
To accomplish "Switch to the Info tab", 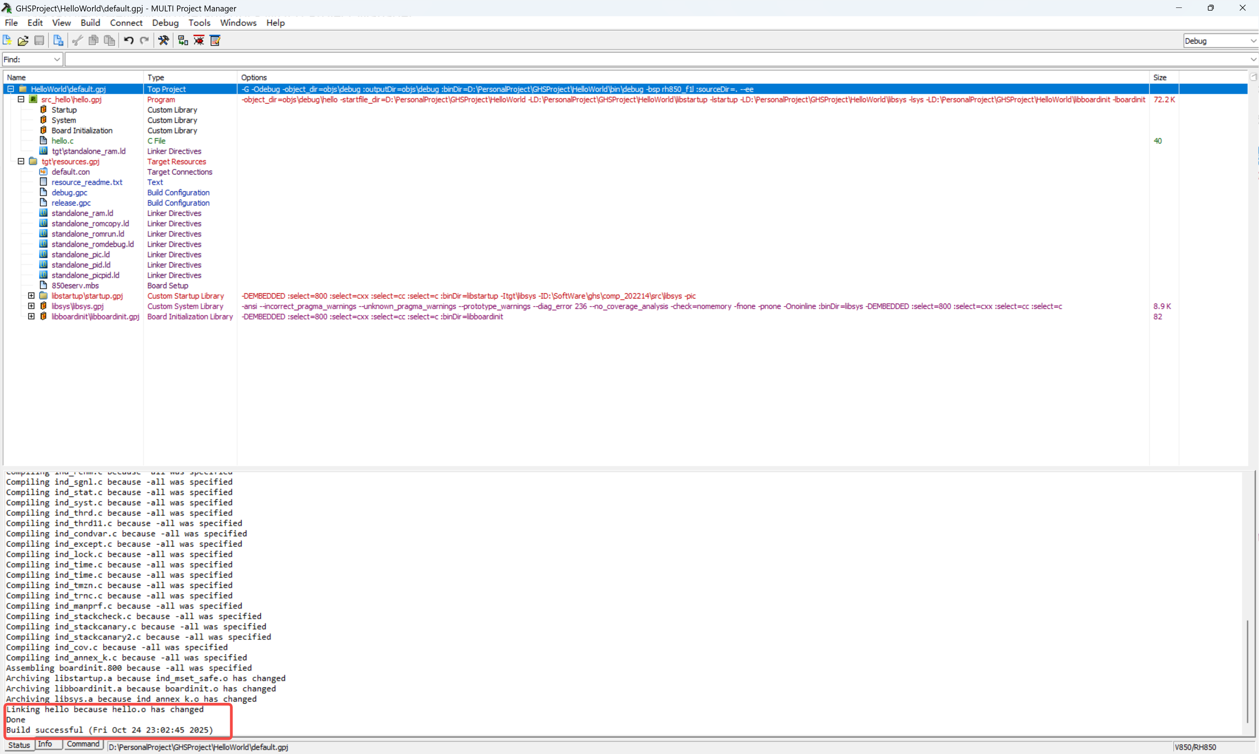I will [45, 744].
